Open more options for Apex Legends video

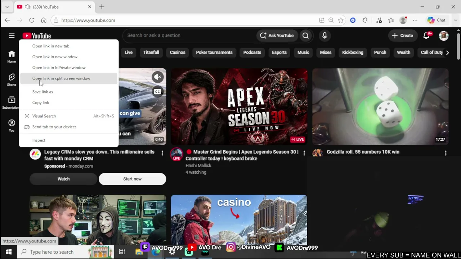coord(304,153)
